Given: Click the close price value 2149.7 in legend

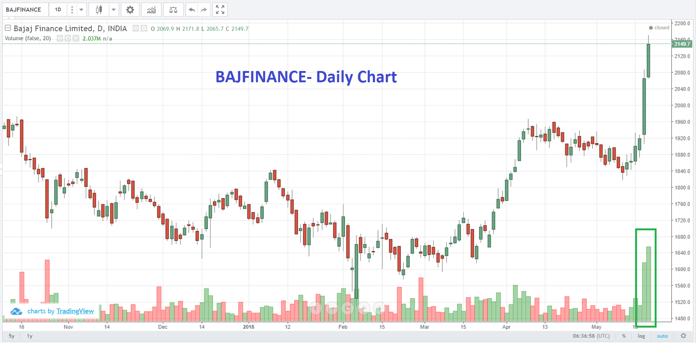Looking at the screenshot, I should point(240,29).
